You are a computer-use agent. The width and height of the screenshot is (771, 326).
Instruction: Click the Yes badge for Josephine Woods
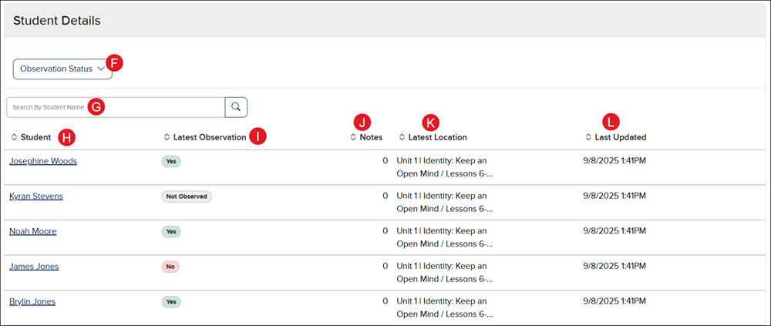pyautogui.click(x=171, y=161)
